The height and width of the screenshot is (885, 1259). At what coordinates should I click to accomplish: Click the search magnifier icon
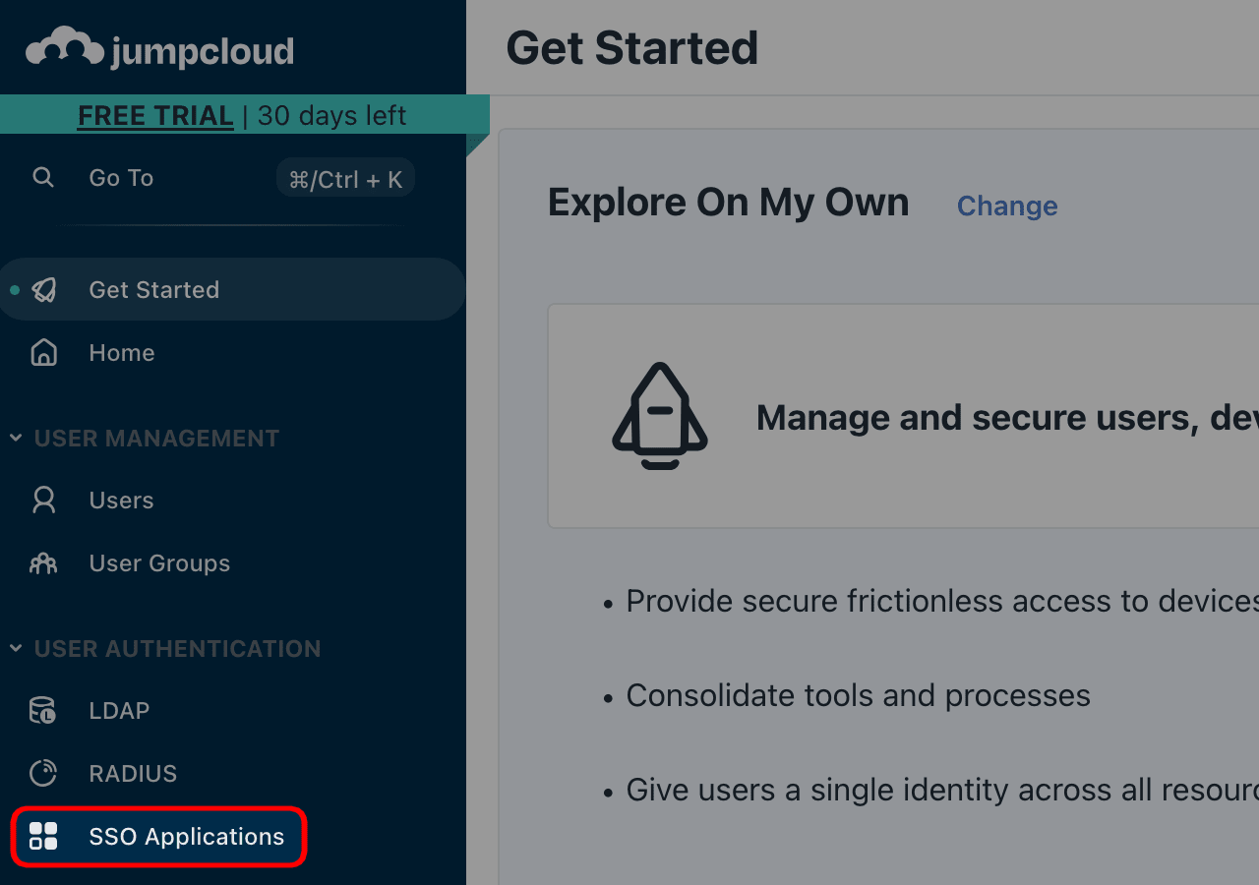pos(43,177)
